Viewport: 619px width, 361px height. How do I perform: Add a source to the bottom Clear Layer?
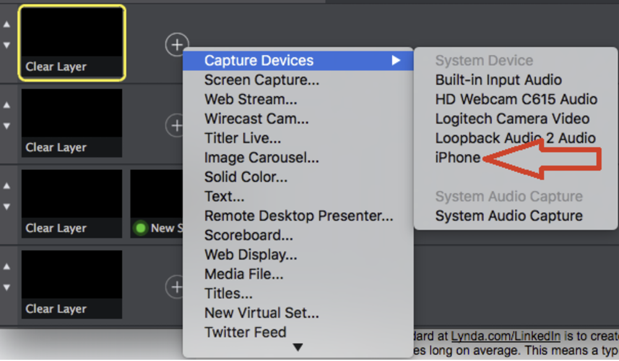pos(177,287)
